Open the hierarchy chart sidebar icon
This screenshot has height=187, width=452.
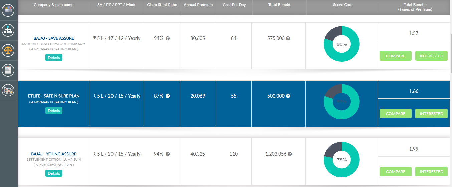(9, 30)
